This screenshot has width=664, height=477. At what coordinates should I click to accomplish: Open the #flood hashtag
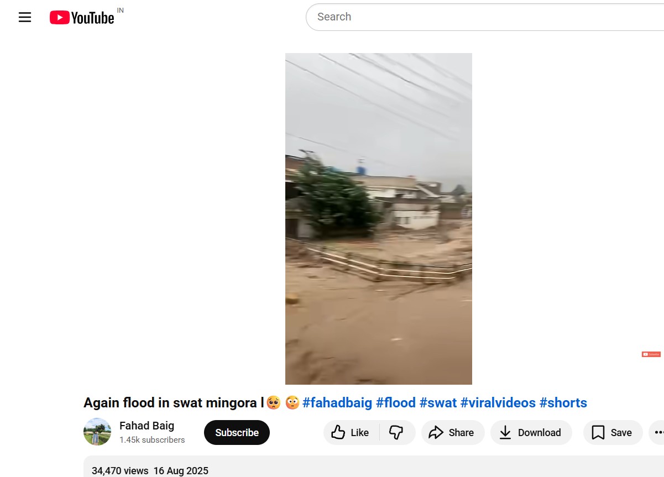pyautogui.click(x=395, y=403)
